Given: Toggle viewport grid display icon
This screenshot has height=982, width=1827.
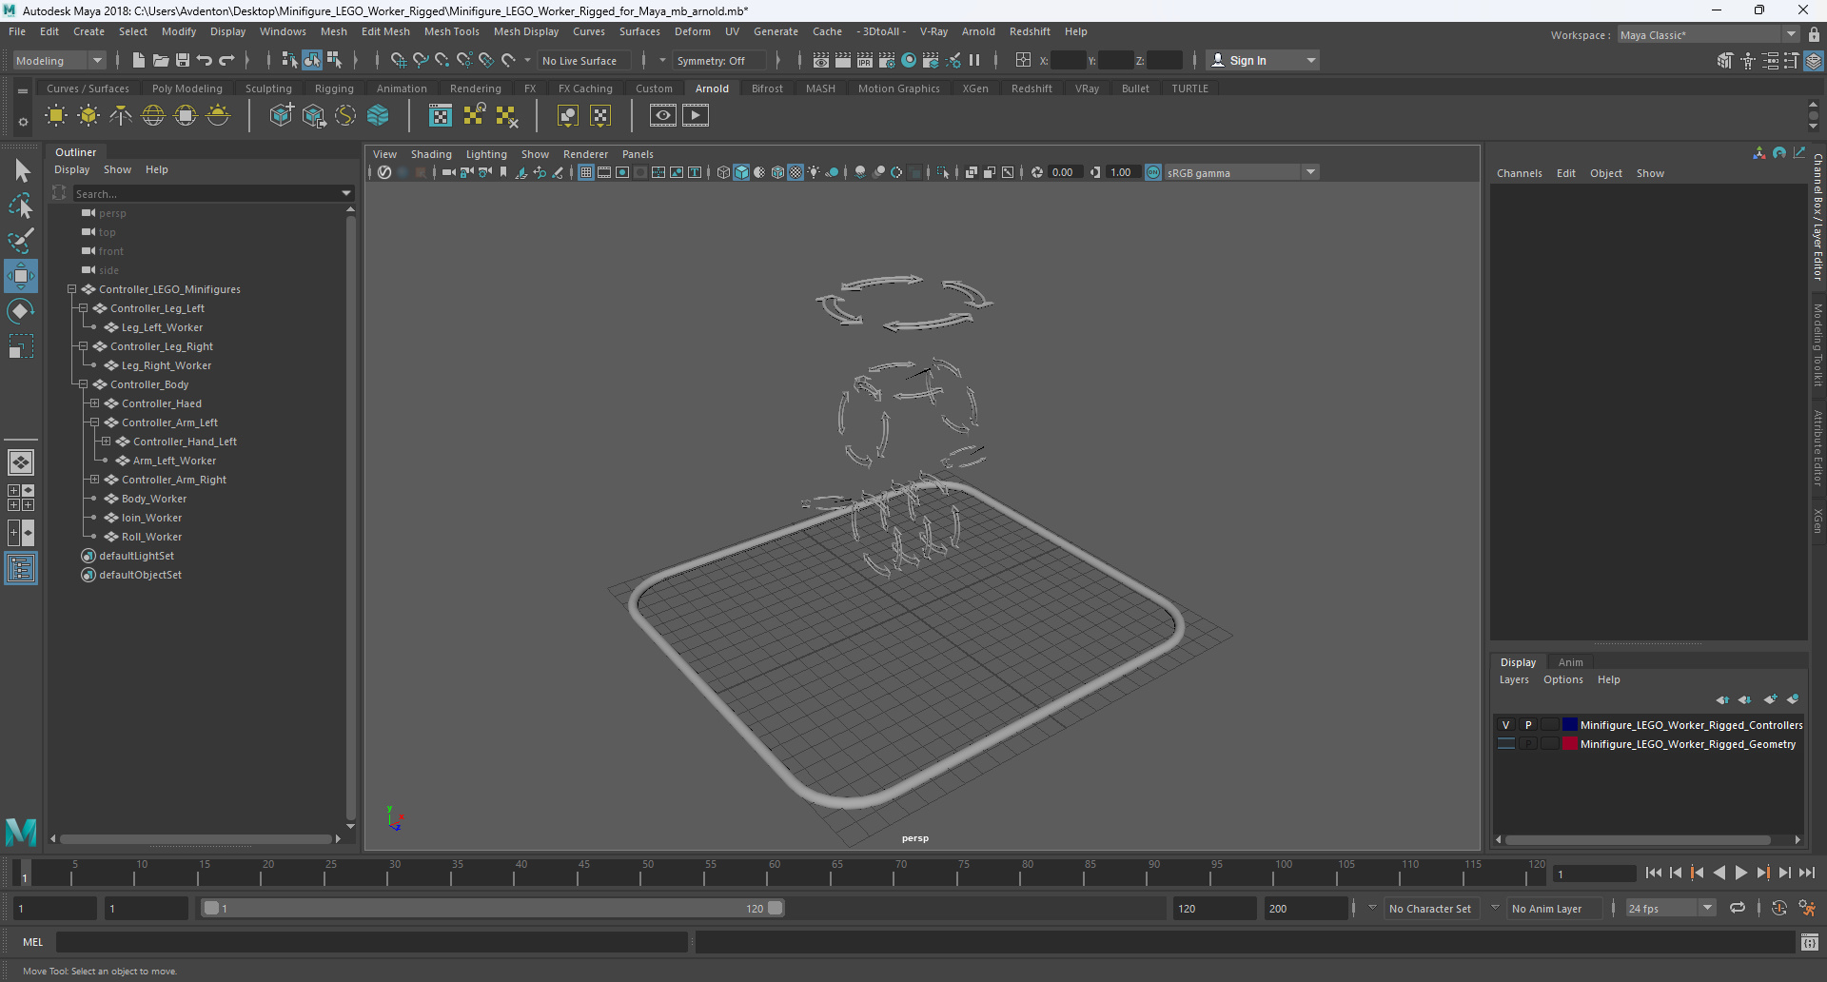Looking at the screenshot, I should tap(586, 172).
